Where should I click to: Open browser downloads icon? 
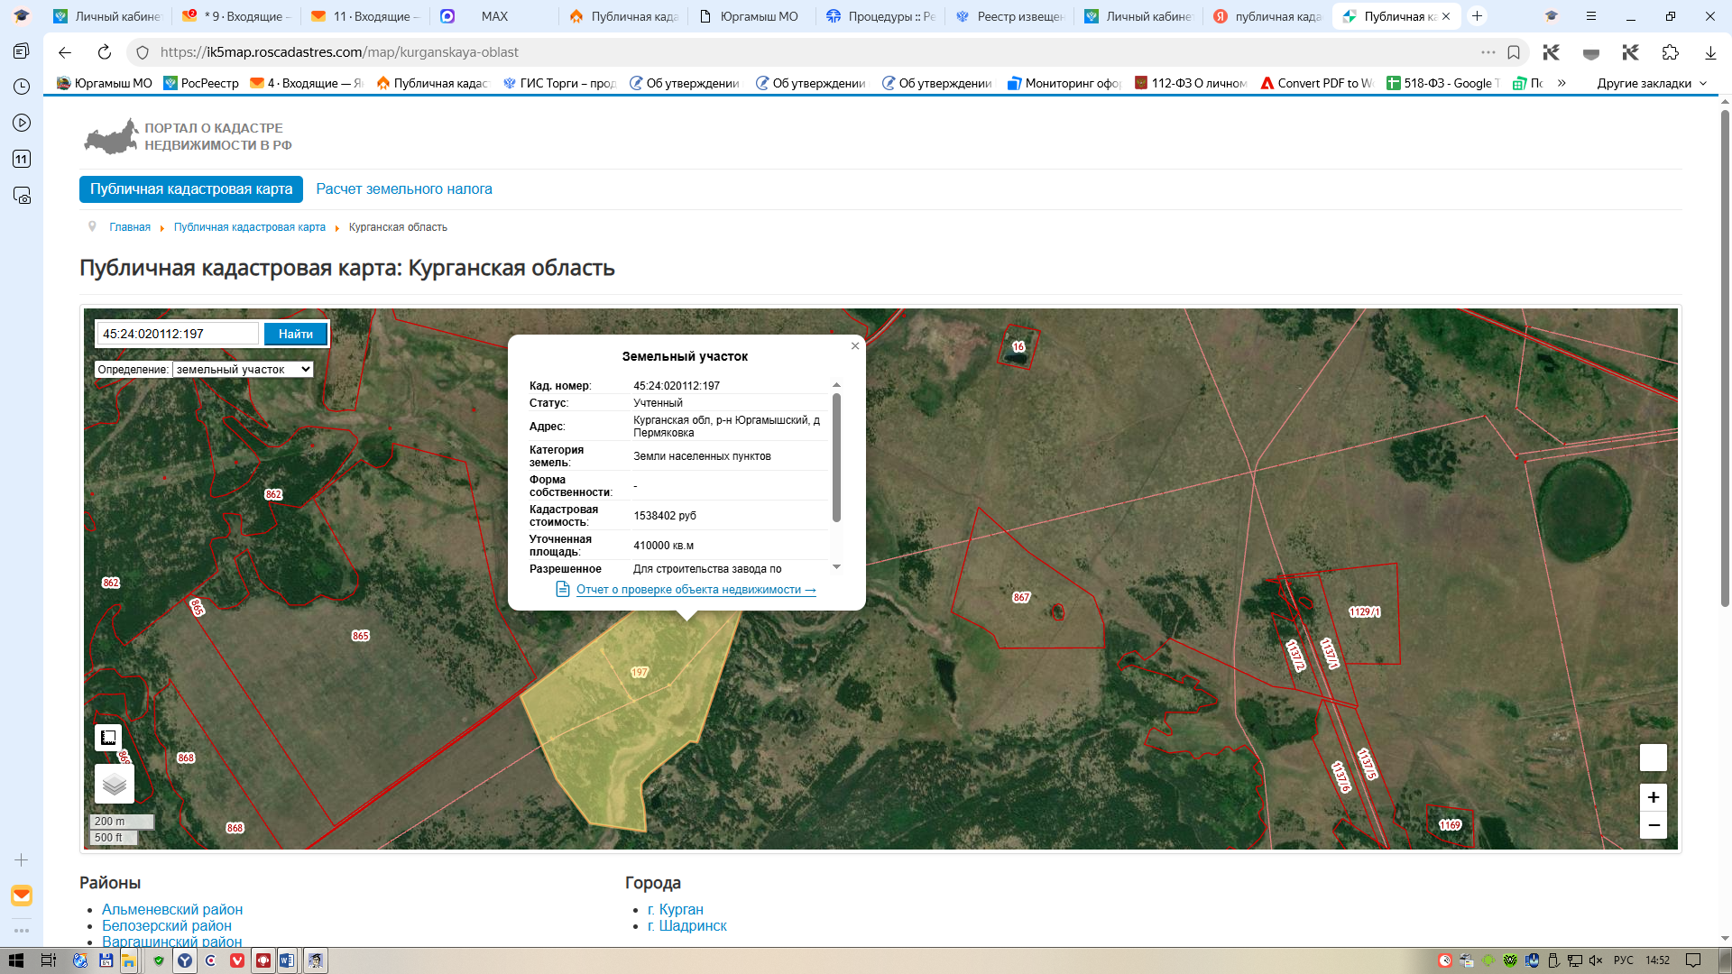[x=1710, y=52]
